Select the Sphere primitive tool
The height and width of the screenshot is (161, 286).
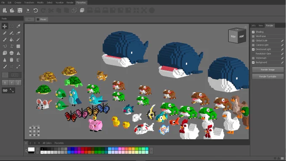click(x=11, y=53)
